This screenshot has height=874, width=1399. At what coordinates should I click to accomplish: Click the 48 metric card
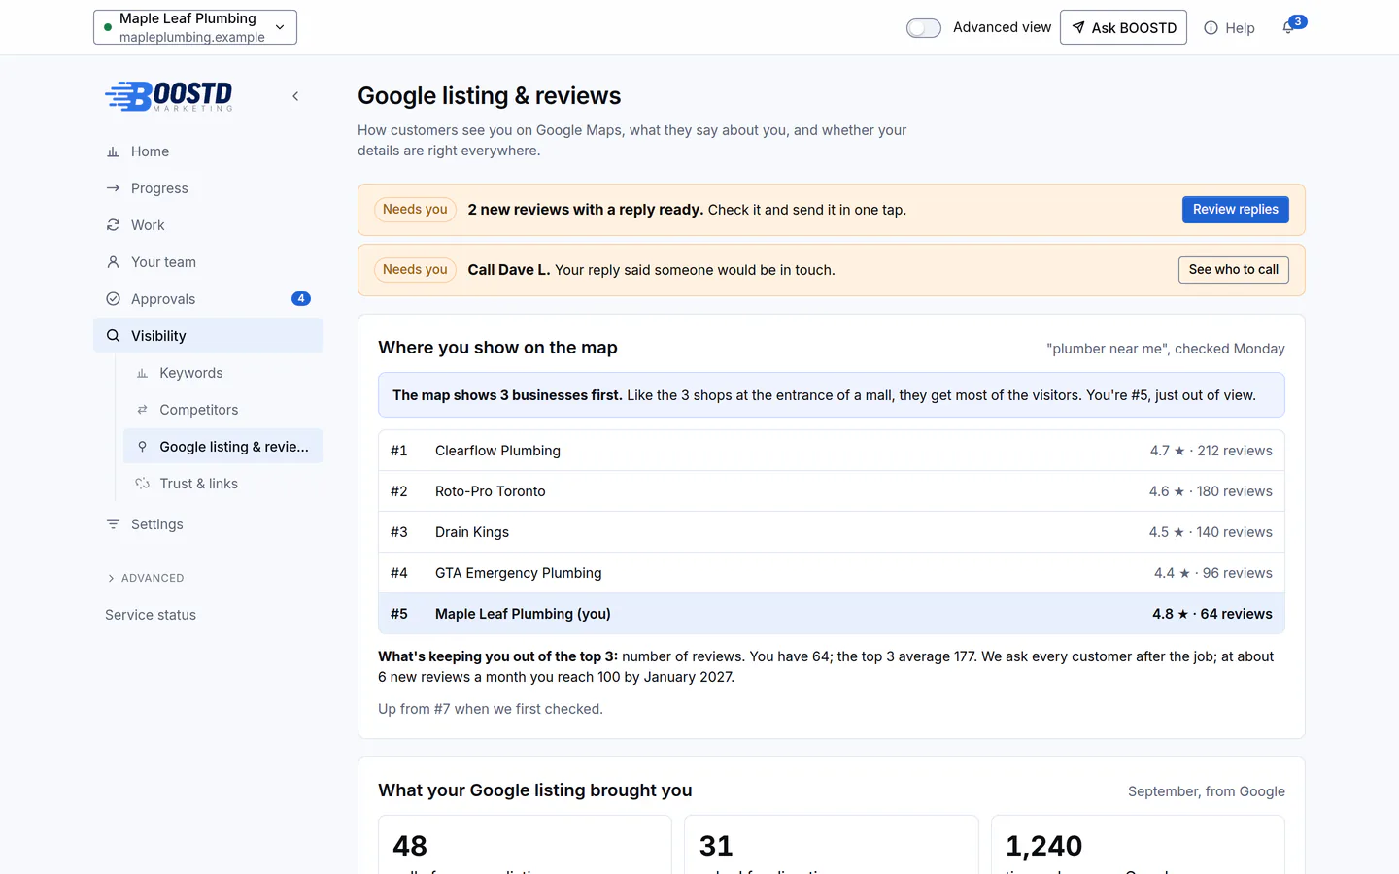tap(525, 845)
